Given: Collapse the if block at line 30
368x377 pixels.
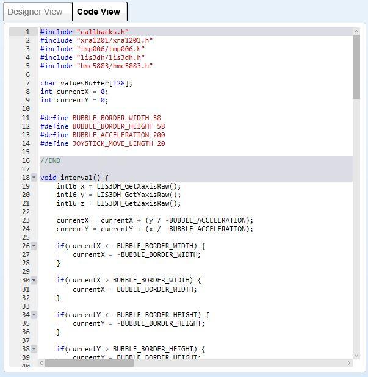Looking at the screenshot, I should point(34,280).
